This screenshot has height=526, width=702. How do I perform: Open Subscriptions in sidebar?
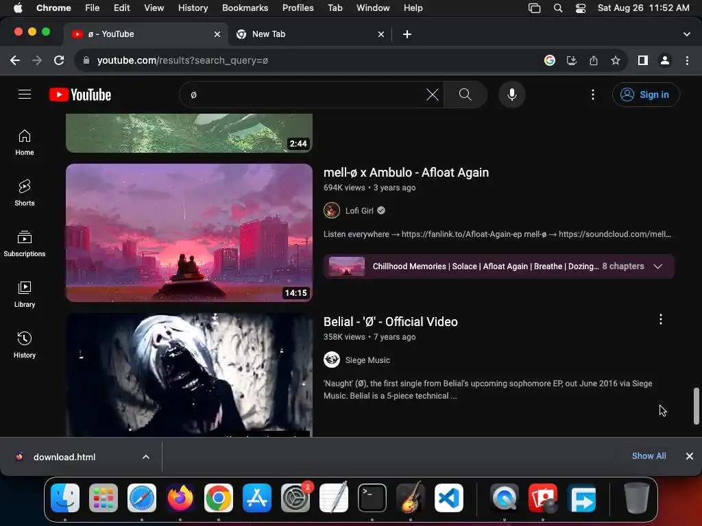point(25,244)
